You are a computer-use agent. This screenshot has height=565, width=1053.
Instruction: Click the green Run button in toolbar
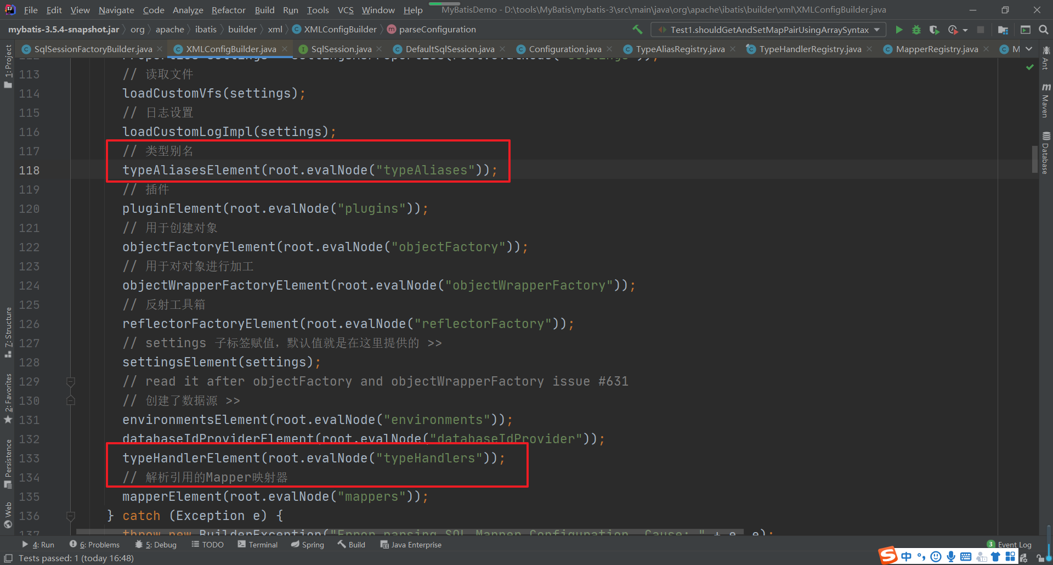pos(899,30)
